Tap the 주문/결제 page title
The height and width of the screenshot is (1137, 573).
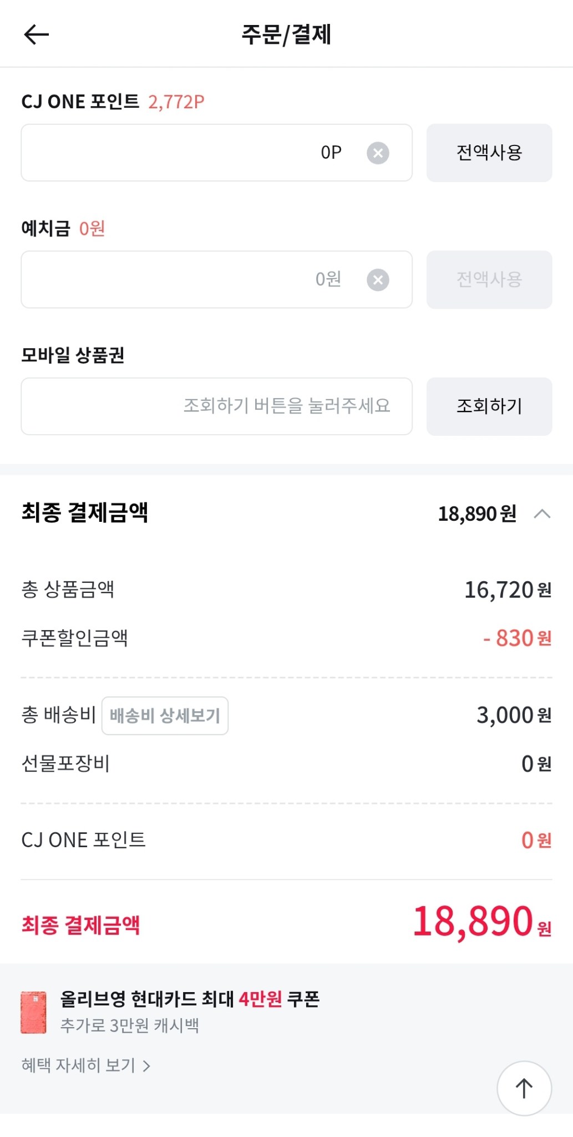(x=286, y=34)
